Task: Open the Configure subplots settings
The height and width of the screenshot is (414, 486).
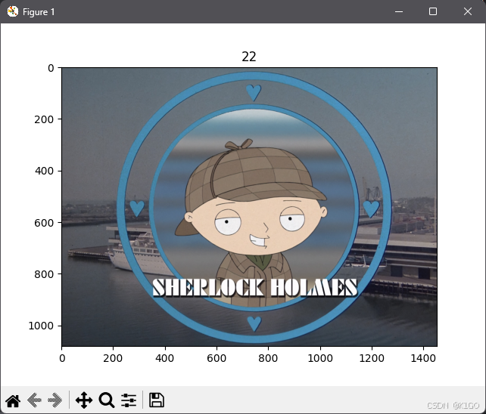Action: (129, 400)
